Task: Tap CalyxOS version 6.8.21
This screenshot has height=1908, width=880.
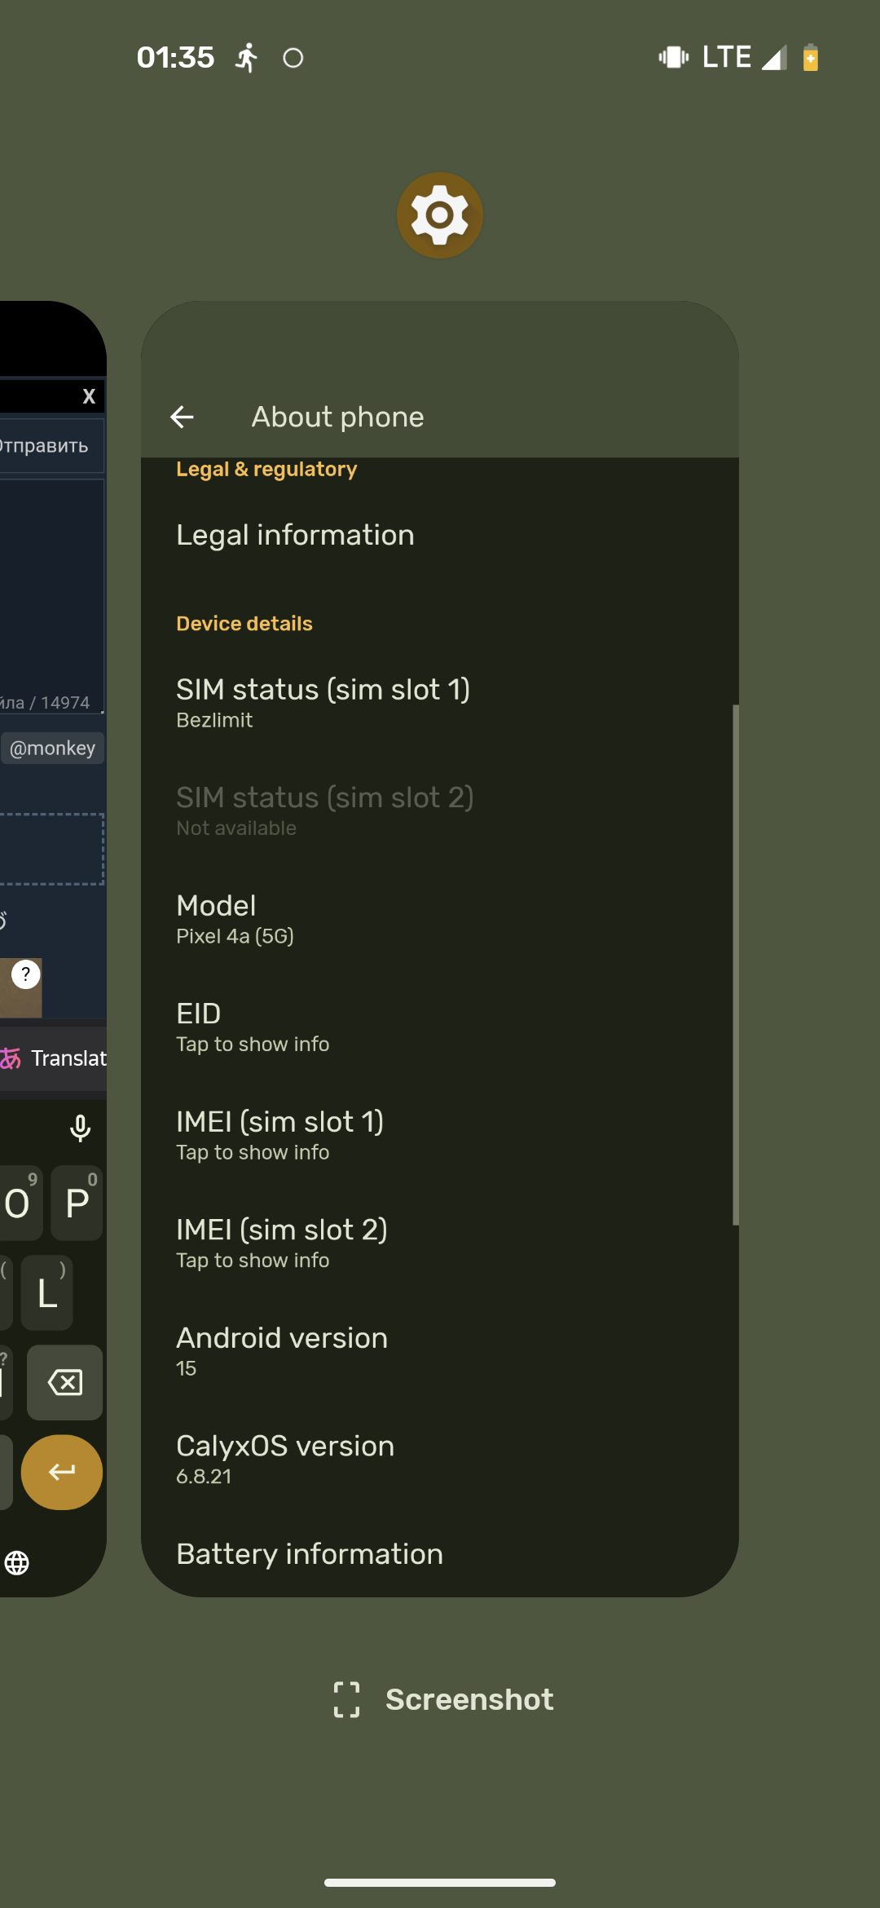Action: (x=440, y=1460)
